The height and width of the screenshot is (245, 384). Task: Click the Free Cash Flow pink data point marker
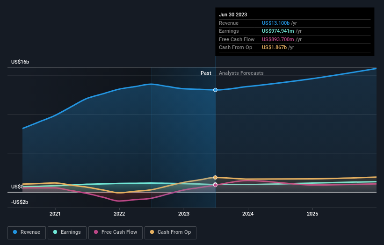(215, 185)
